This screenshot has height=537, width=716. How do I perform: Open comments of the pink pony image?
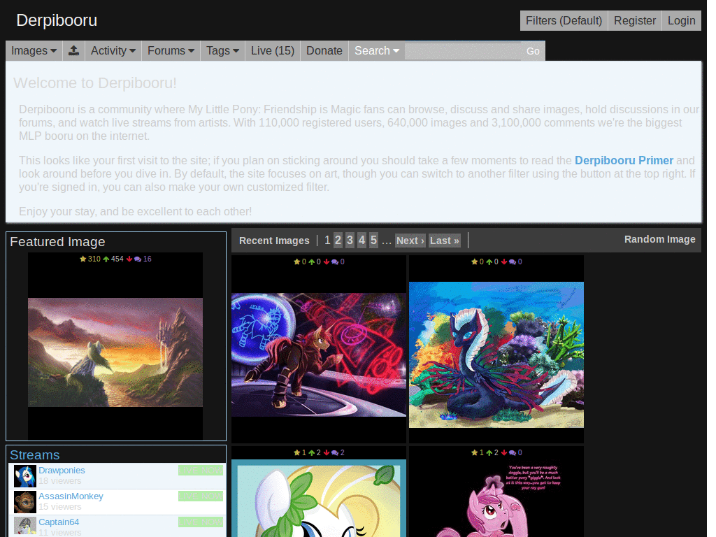click(513, 452)
